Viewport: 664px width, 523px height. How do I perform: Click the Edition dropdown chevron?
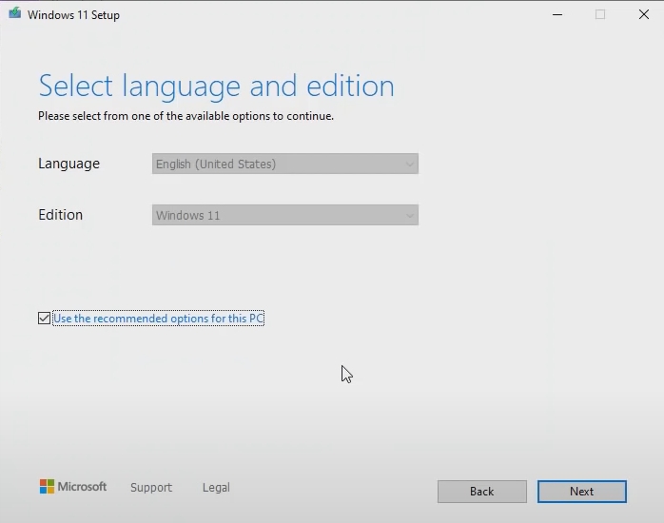[410, 216]
